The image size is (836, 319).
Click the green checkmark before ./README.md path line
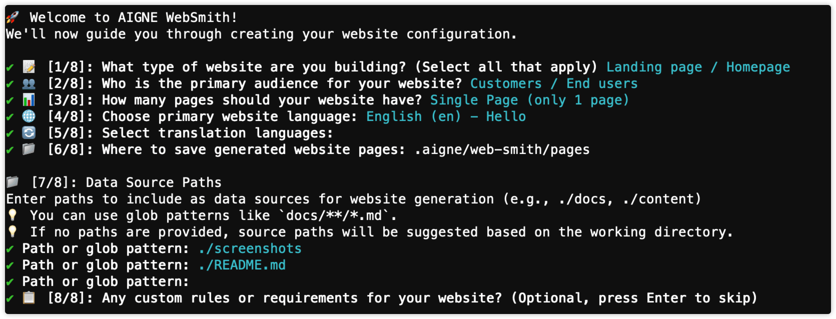coord(10,265)
